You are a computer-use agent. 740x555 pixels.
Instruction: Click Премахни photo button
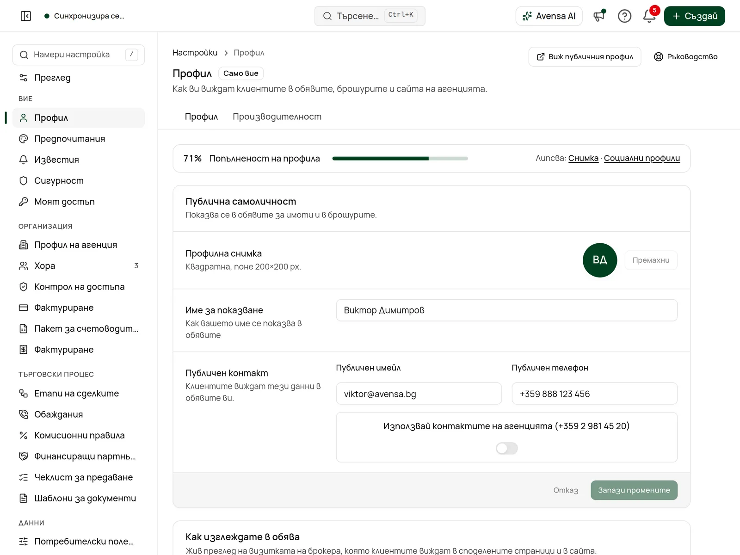tap(651, 260)
